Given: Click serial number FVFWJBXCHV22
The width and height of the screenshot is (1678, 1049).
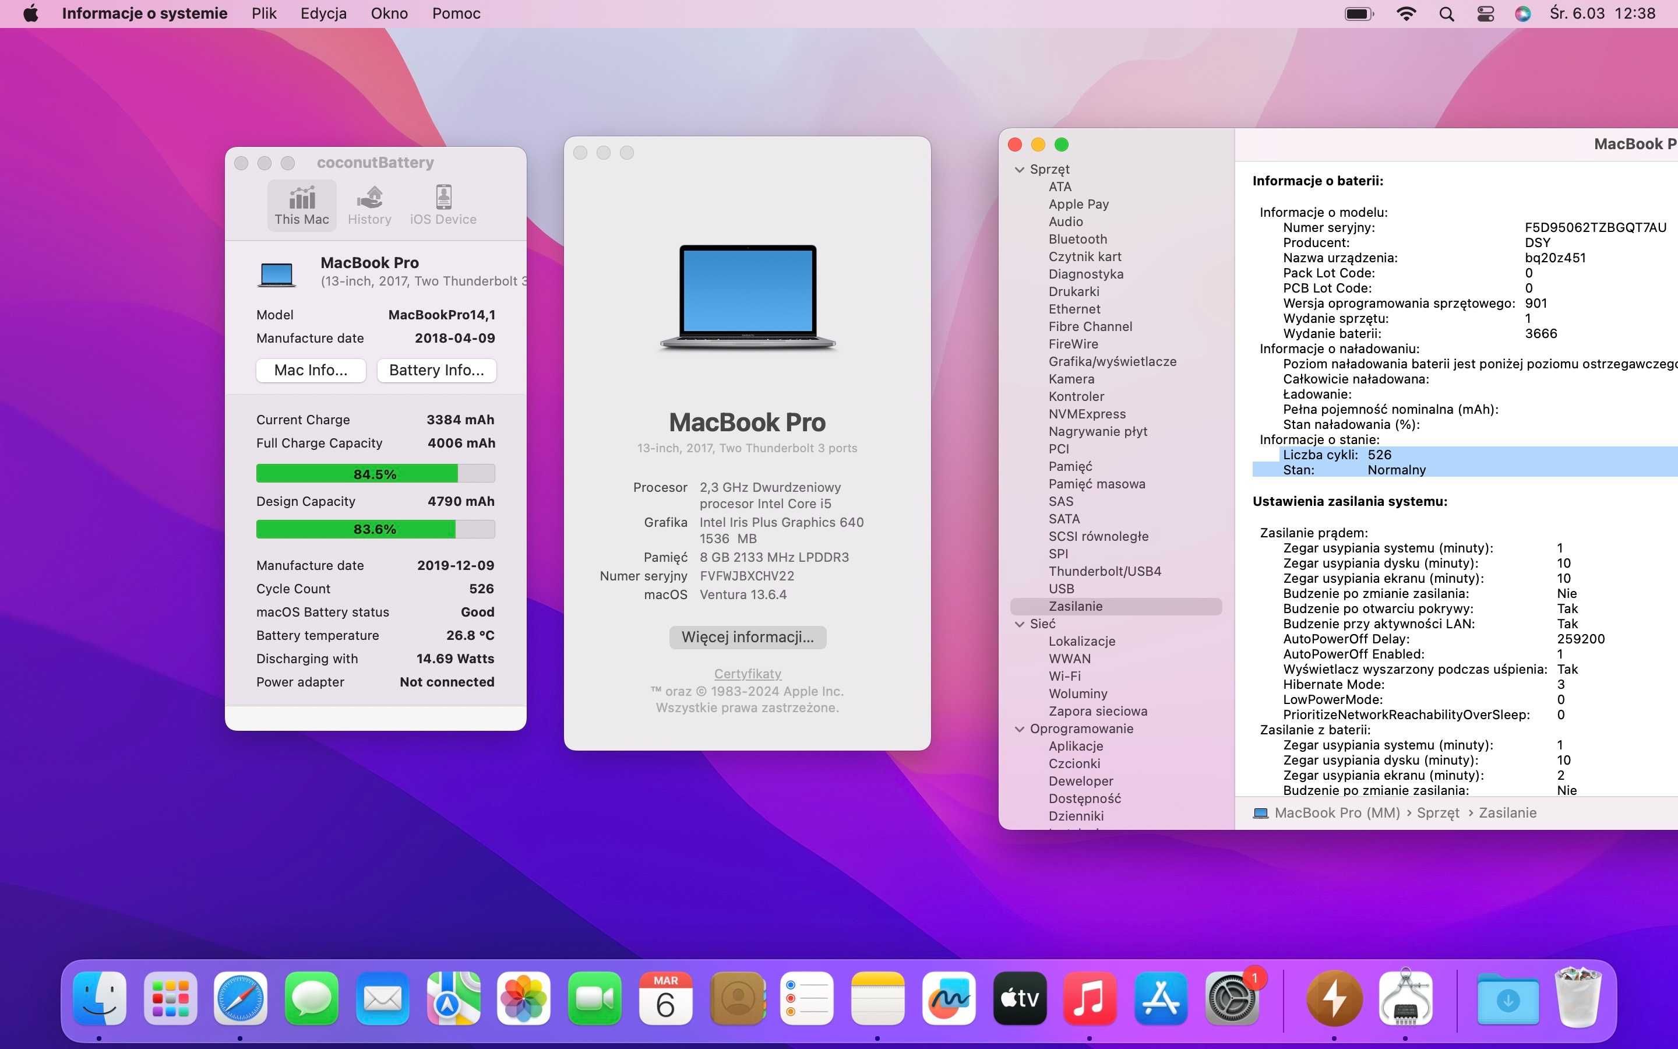Looking at the screenshot, I should [x=747, y=576].
